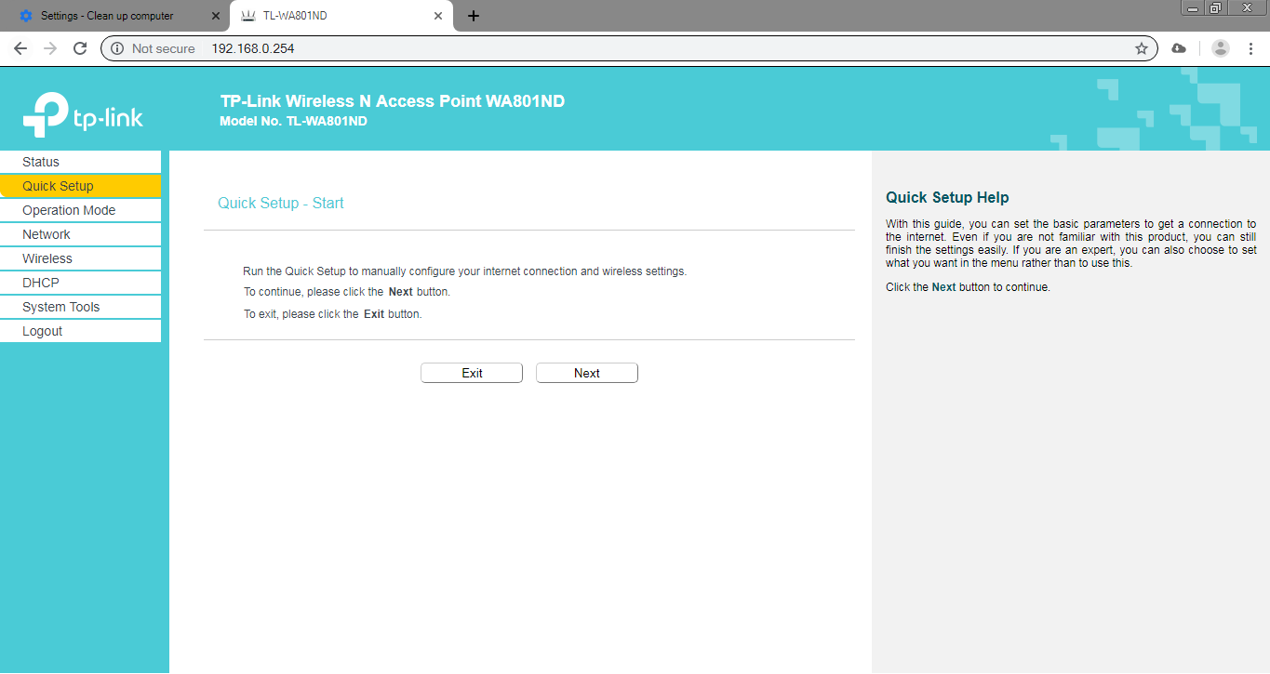
Task: Open the Status menu
Action: [x=81, y=162]
